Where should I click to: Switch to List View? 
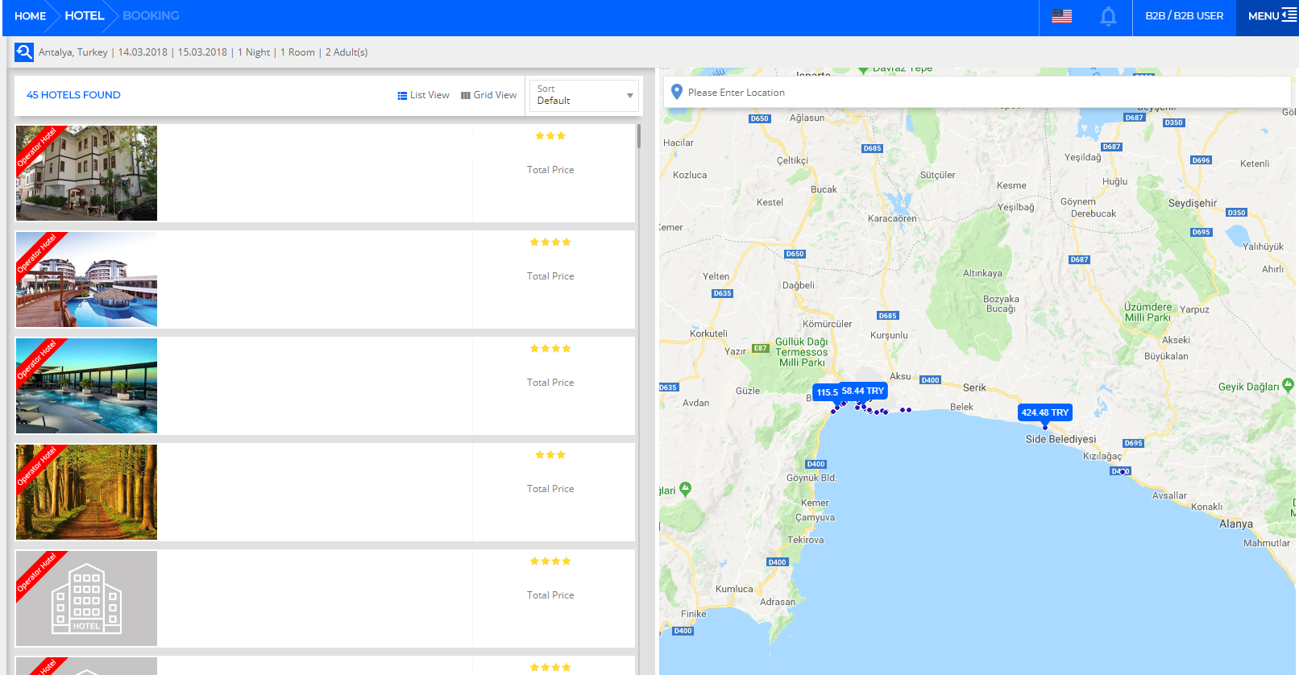424,95
